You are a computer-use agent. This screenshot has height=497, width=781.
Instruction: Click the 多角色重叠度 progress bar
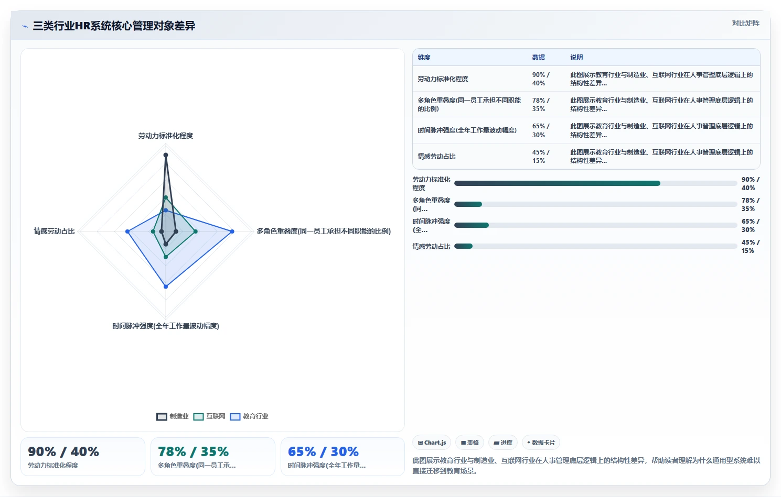[x=595, y=204]
